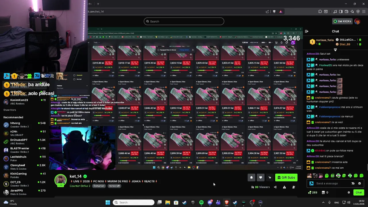Share the stream via share icon

[275, 187]
